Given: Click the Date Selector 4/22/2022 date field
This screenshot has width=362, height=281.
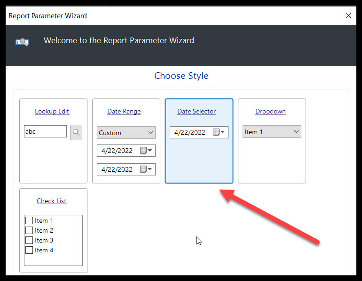Looking at the screenshot, I should (x=190, y=132).
